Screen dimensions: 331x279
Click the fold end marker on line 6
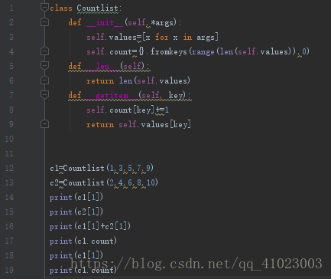[x=44, y=80]
